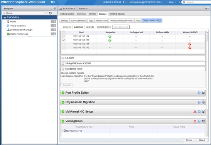The height and width of the screenshot is (145, 211).
Task: Open the Settings sub-tab
Action: pyautogui.click(x=64, y=20)
